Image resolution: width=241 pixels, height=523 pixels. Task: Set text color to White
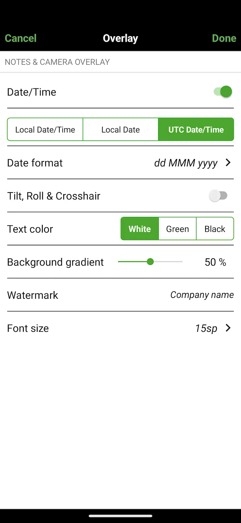[140, 229]
